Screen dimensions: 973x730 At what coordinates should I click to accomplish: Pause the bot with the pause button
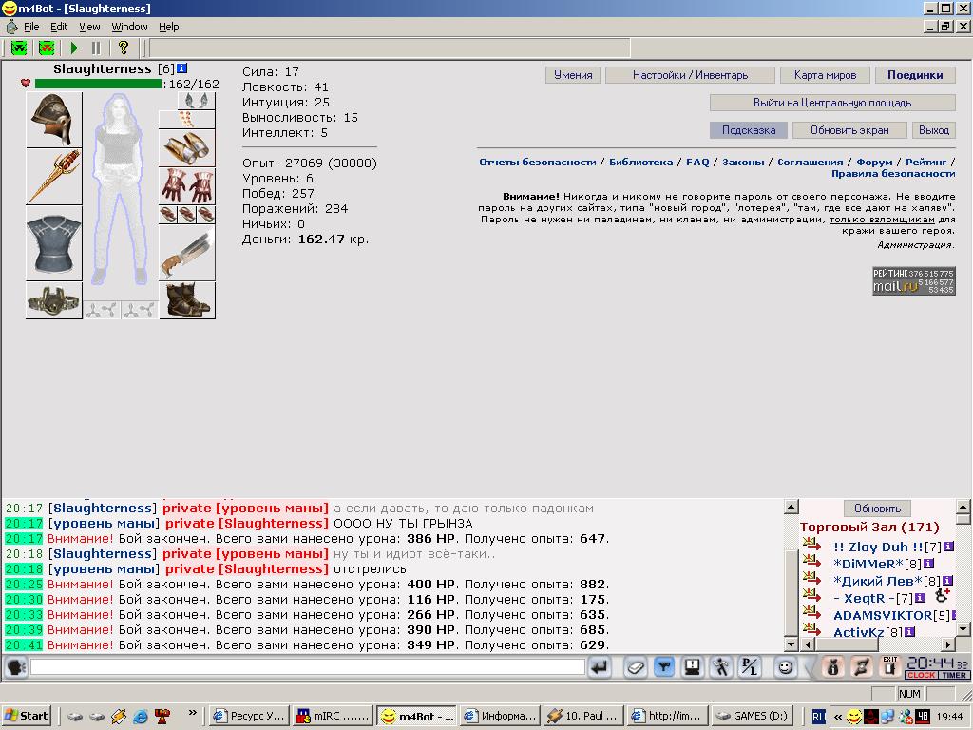[96, 48]
